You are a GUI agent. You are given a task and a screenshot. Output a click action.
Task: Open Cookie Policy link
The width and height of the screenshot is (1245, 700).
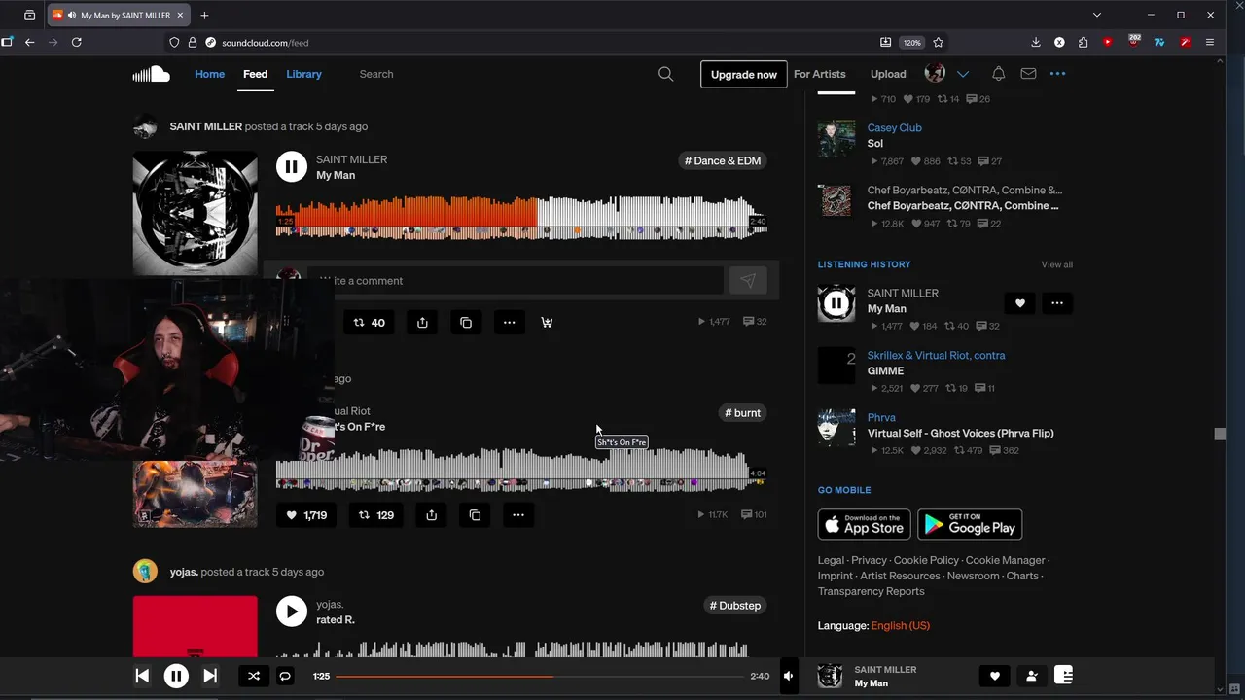[926, 560]
